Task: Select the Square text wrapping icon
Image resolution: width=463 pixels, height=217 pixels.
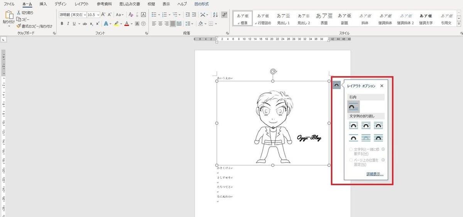Action: [354, 126]
